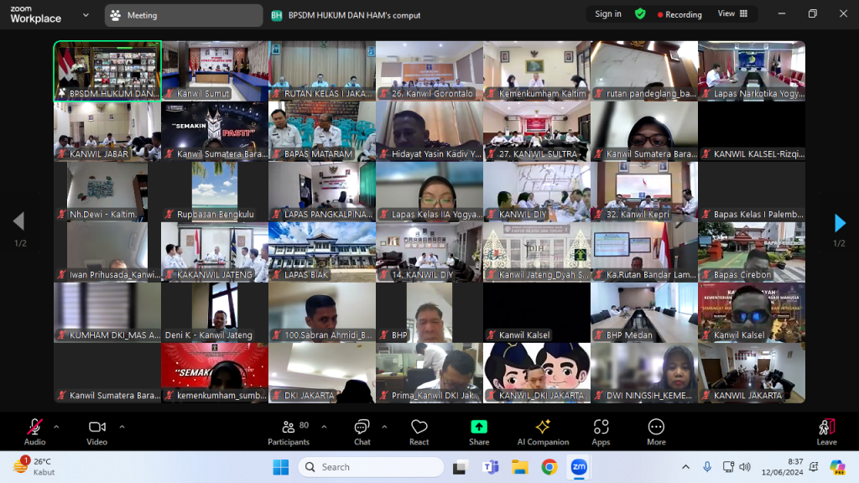Screen dimensions: 859x483
Task: Expand the video options arrow
Action: (x=122, y=427)
